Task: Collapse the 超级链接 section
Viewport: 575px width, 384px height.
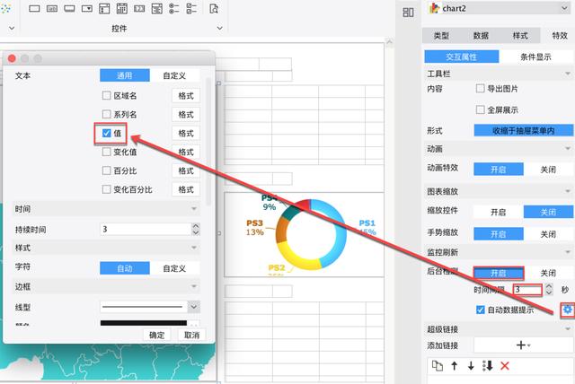Action: [x=567, y=329]
